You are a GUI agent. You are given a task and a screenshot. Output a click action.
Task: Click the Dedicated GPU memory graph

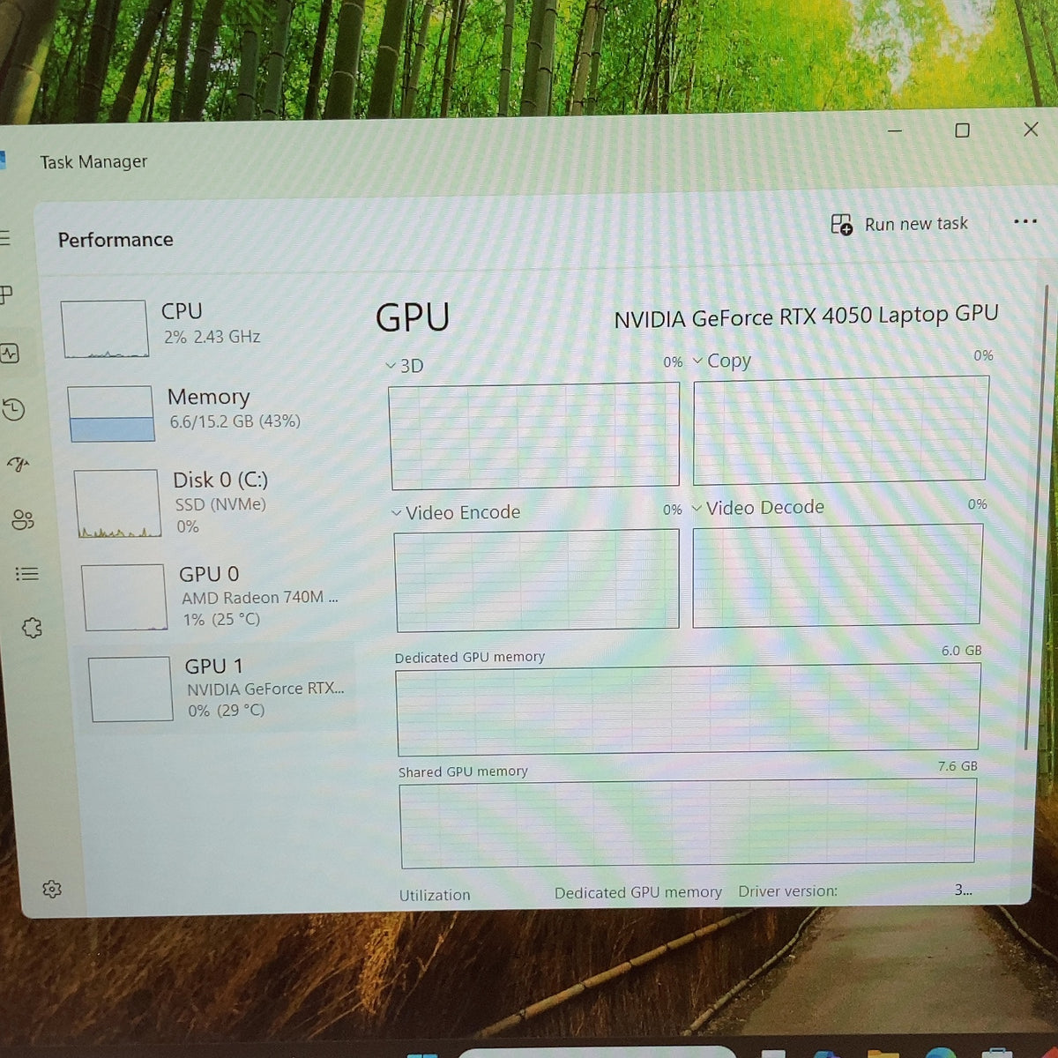coord(688,710)
